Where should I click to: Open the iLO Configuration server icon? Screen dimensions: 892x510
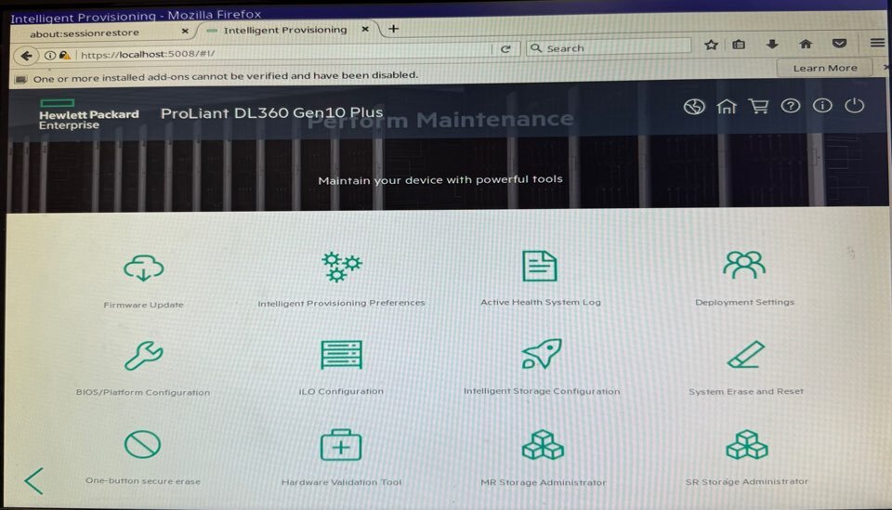click(x=341, y=355)
